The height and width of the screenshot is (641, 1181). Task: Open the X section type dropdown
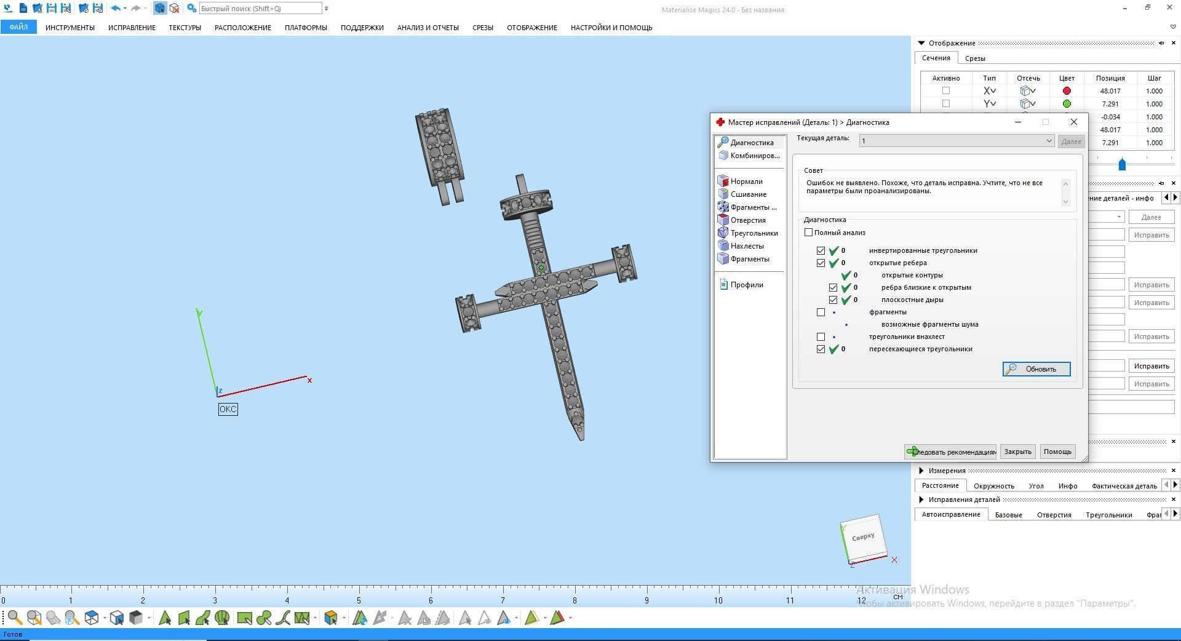(x=990, y=91)
